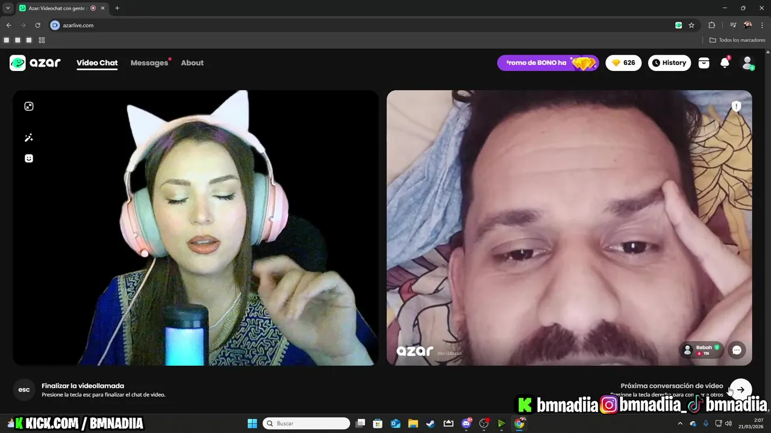Open the Extensions puzzle icon
This screenshot has width=771, height=433.
click(x=711, y=25)
